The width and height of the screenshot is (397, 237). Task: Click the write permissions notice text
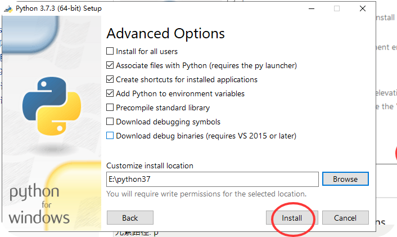point(206,194)
